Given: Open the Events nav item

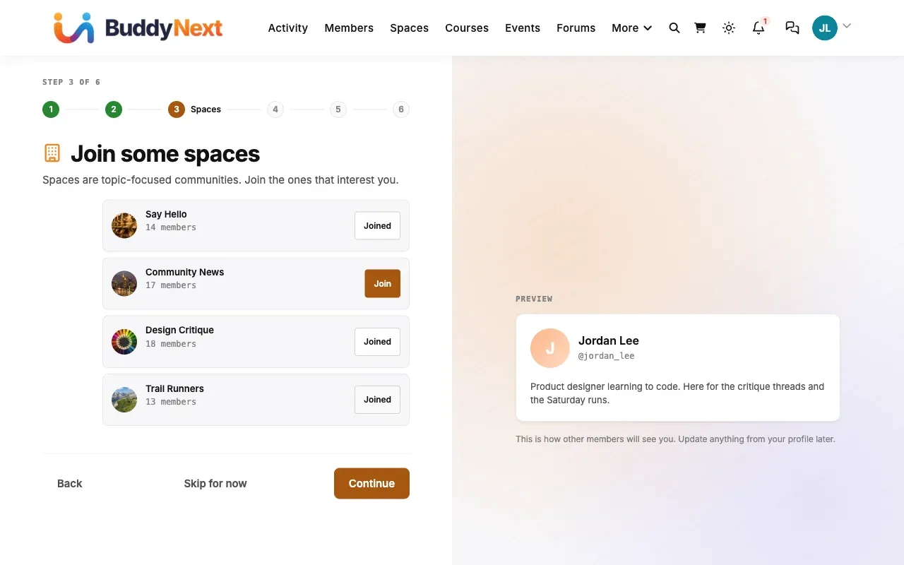Looking at the screenshot, I should point(523,28).
